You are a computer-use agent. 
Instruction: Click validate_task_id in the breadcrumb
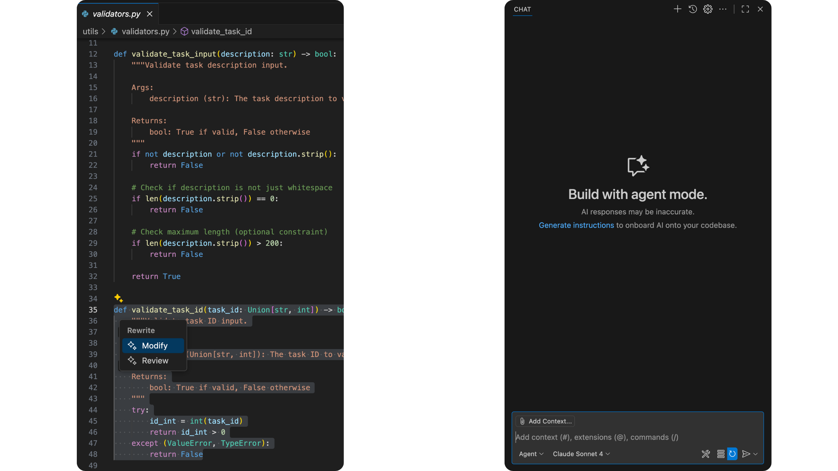(x=221, y=31)
